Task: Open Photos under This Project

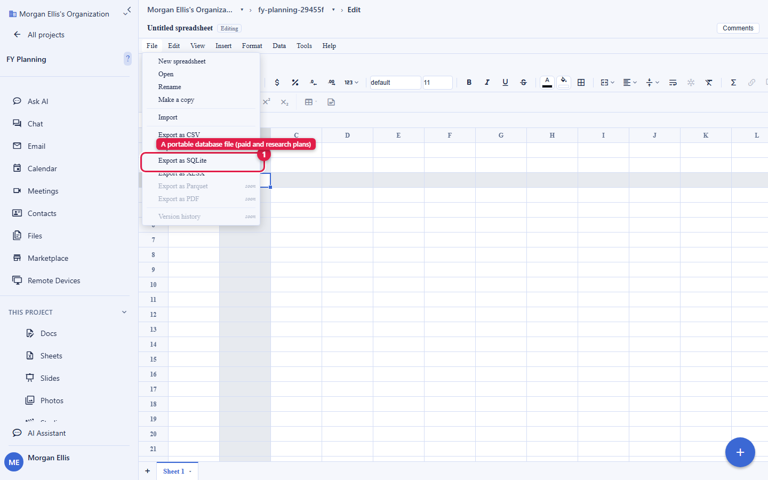Action: 52,401
